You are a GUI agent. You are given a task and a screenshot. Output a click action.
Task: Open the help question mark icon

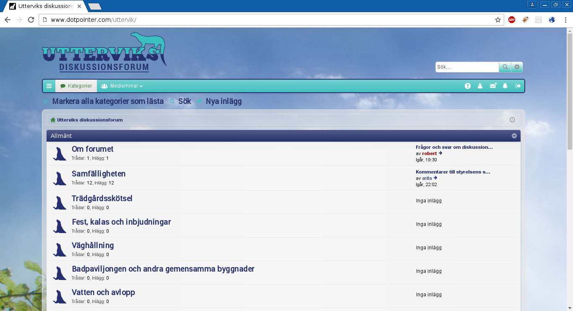tap(468, 86)
